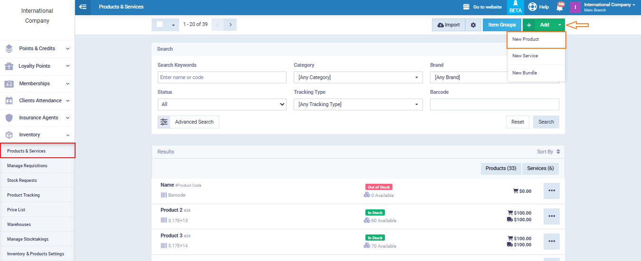
Task: Click Go to website store icon
Action: pos(466,7)
